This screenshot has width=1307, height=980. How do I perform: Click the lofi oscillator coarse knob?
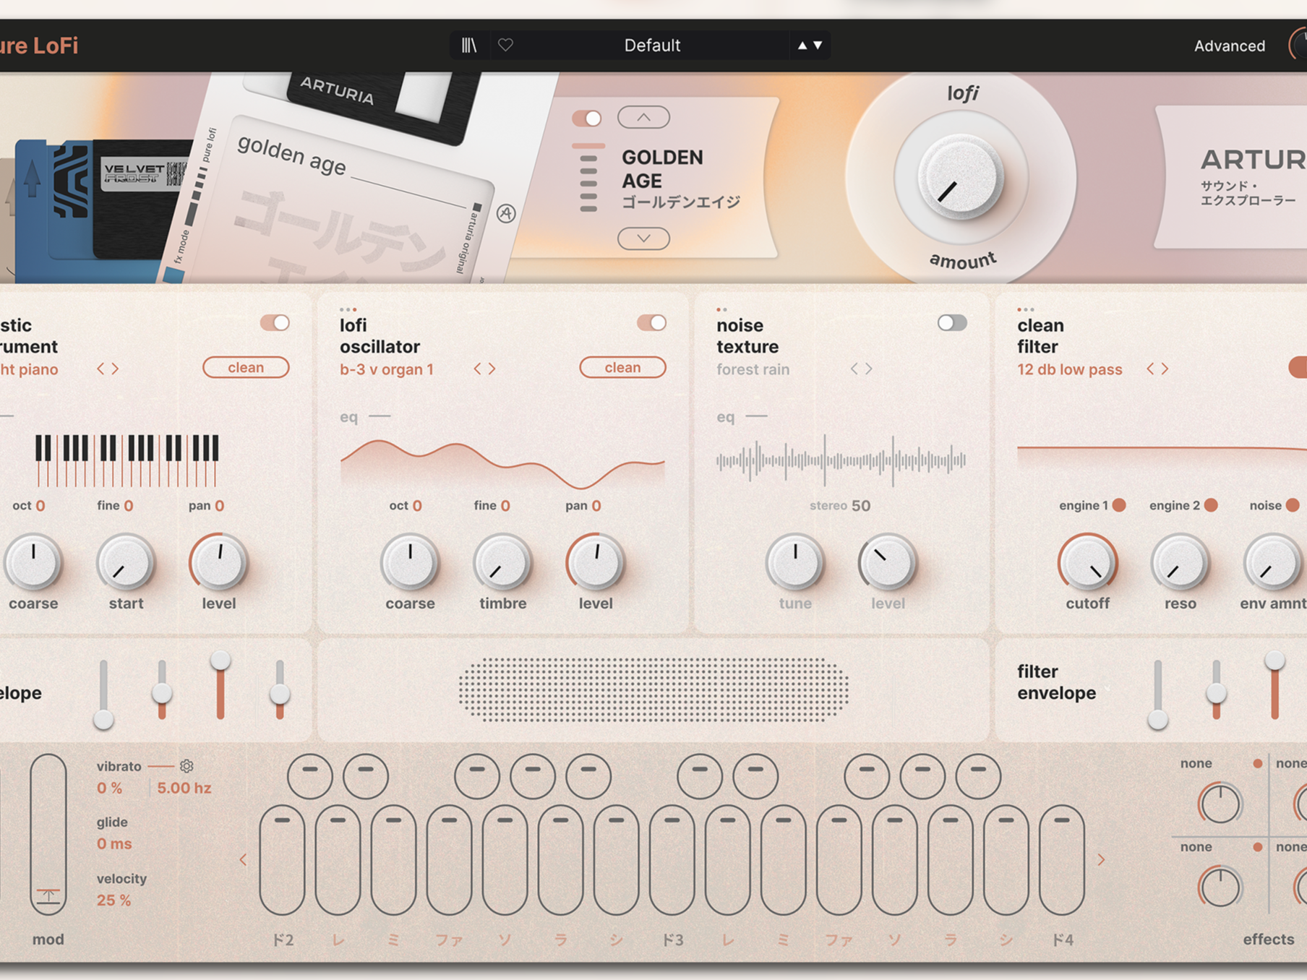[410, 562]
